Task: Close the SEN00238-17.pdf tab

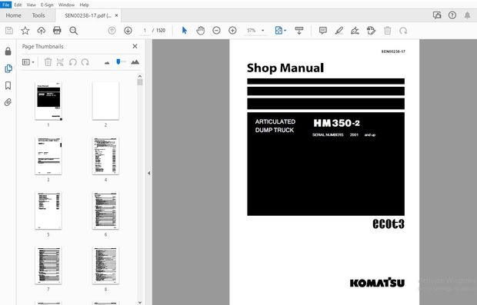Action: coord(116,15)
